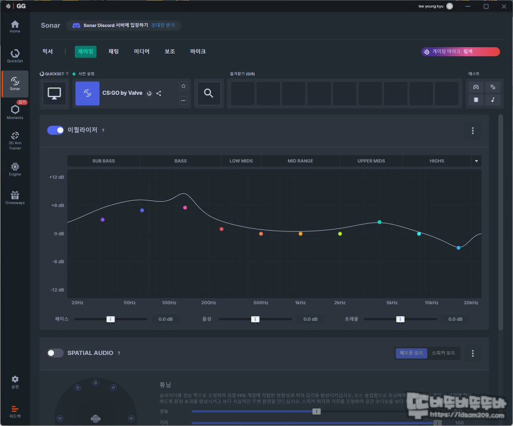Viewport: 513px width, 426px height.
Task: Click the Discord server icon
Action: [76, 26]
